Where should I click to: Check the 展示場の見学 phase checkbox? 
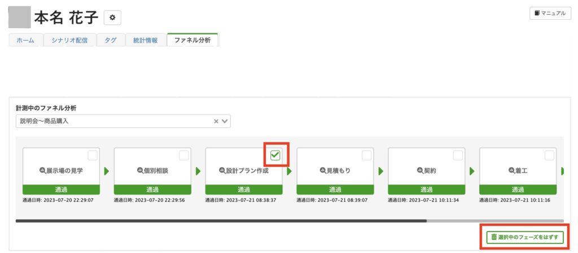tap(92, 156)
